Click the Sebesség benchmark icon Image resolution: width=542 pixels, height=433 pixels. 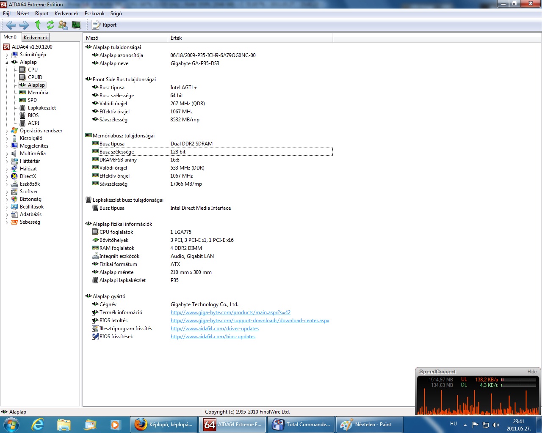tap(14, 222)
